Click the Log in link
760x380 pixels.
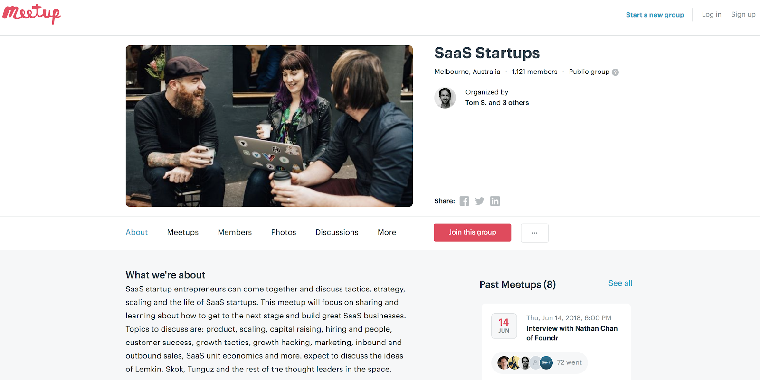coord(712,14)
